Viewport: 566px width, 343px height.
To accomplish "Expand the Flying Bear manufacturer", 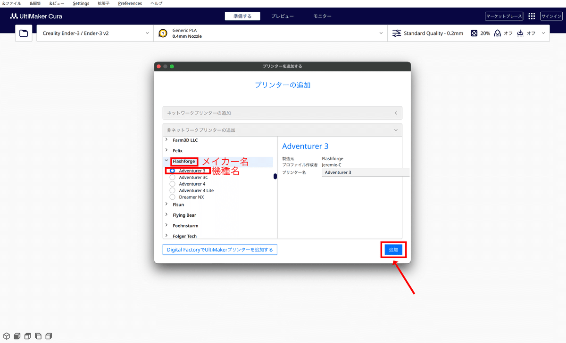I will 166,215.
